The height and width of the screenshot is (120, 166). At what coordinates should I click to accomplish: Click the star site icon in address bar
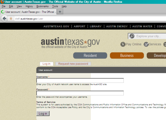pyautogui.click(x=11, y=19)
